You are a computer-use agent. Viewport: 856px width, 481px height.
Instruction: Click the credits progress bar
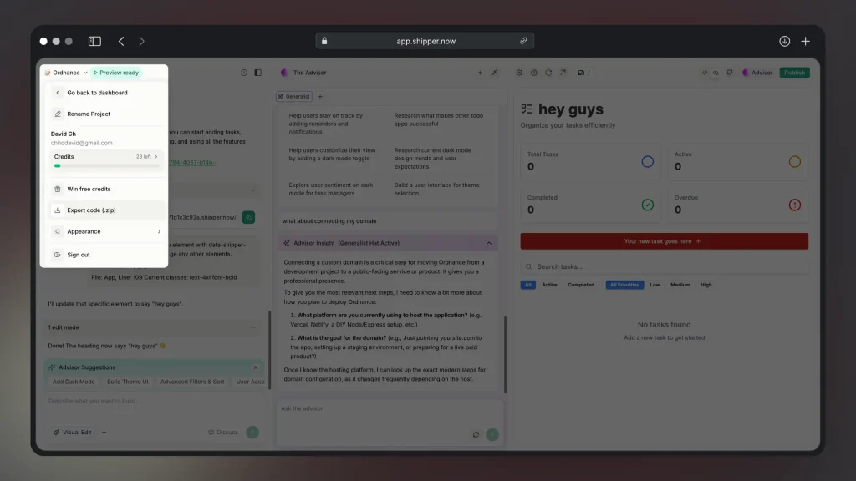(x=106, y=166)
